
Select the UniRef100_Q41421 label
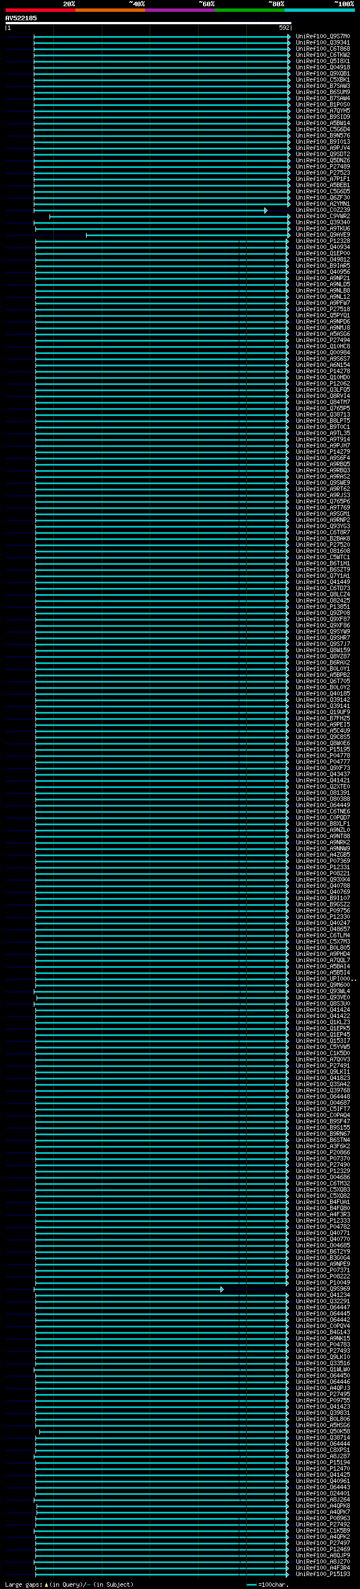click(x=323, y=780)
